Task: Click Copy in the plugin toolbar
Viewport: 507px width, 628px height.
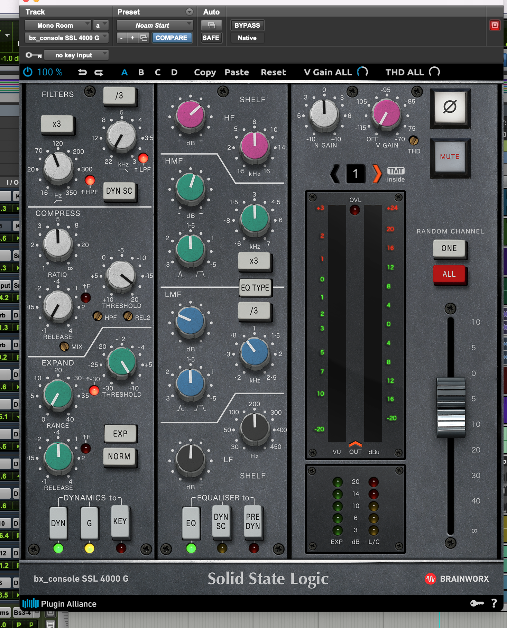Action: tap(205, 72)
